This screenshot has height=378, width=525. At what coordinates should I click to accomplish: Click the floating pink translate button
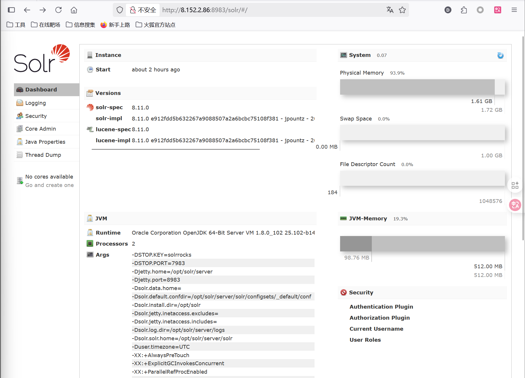(515, 205)
